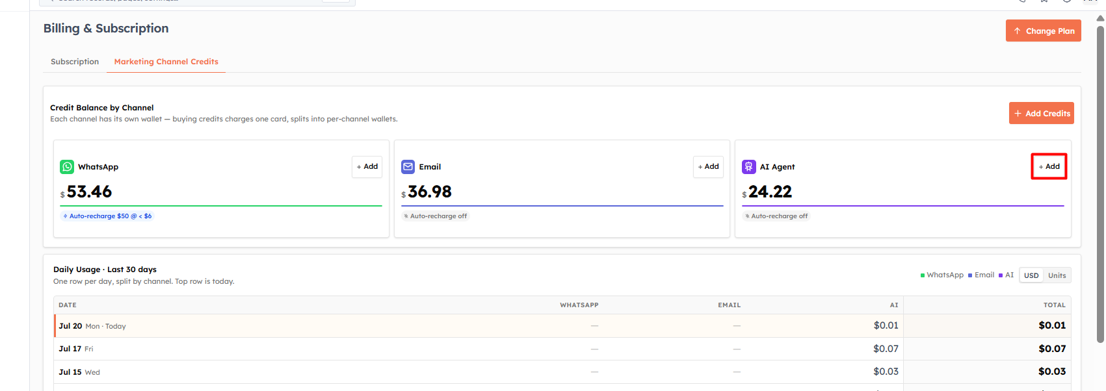The width and height of the screenshot is (1106, 391).
Task: Select the Marketing Channel Credits tab
Action: (x=166, y=62)
